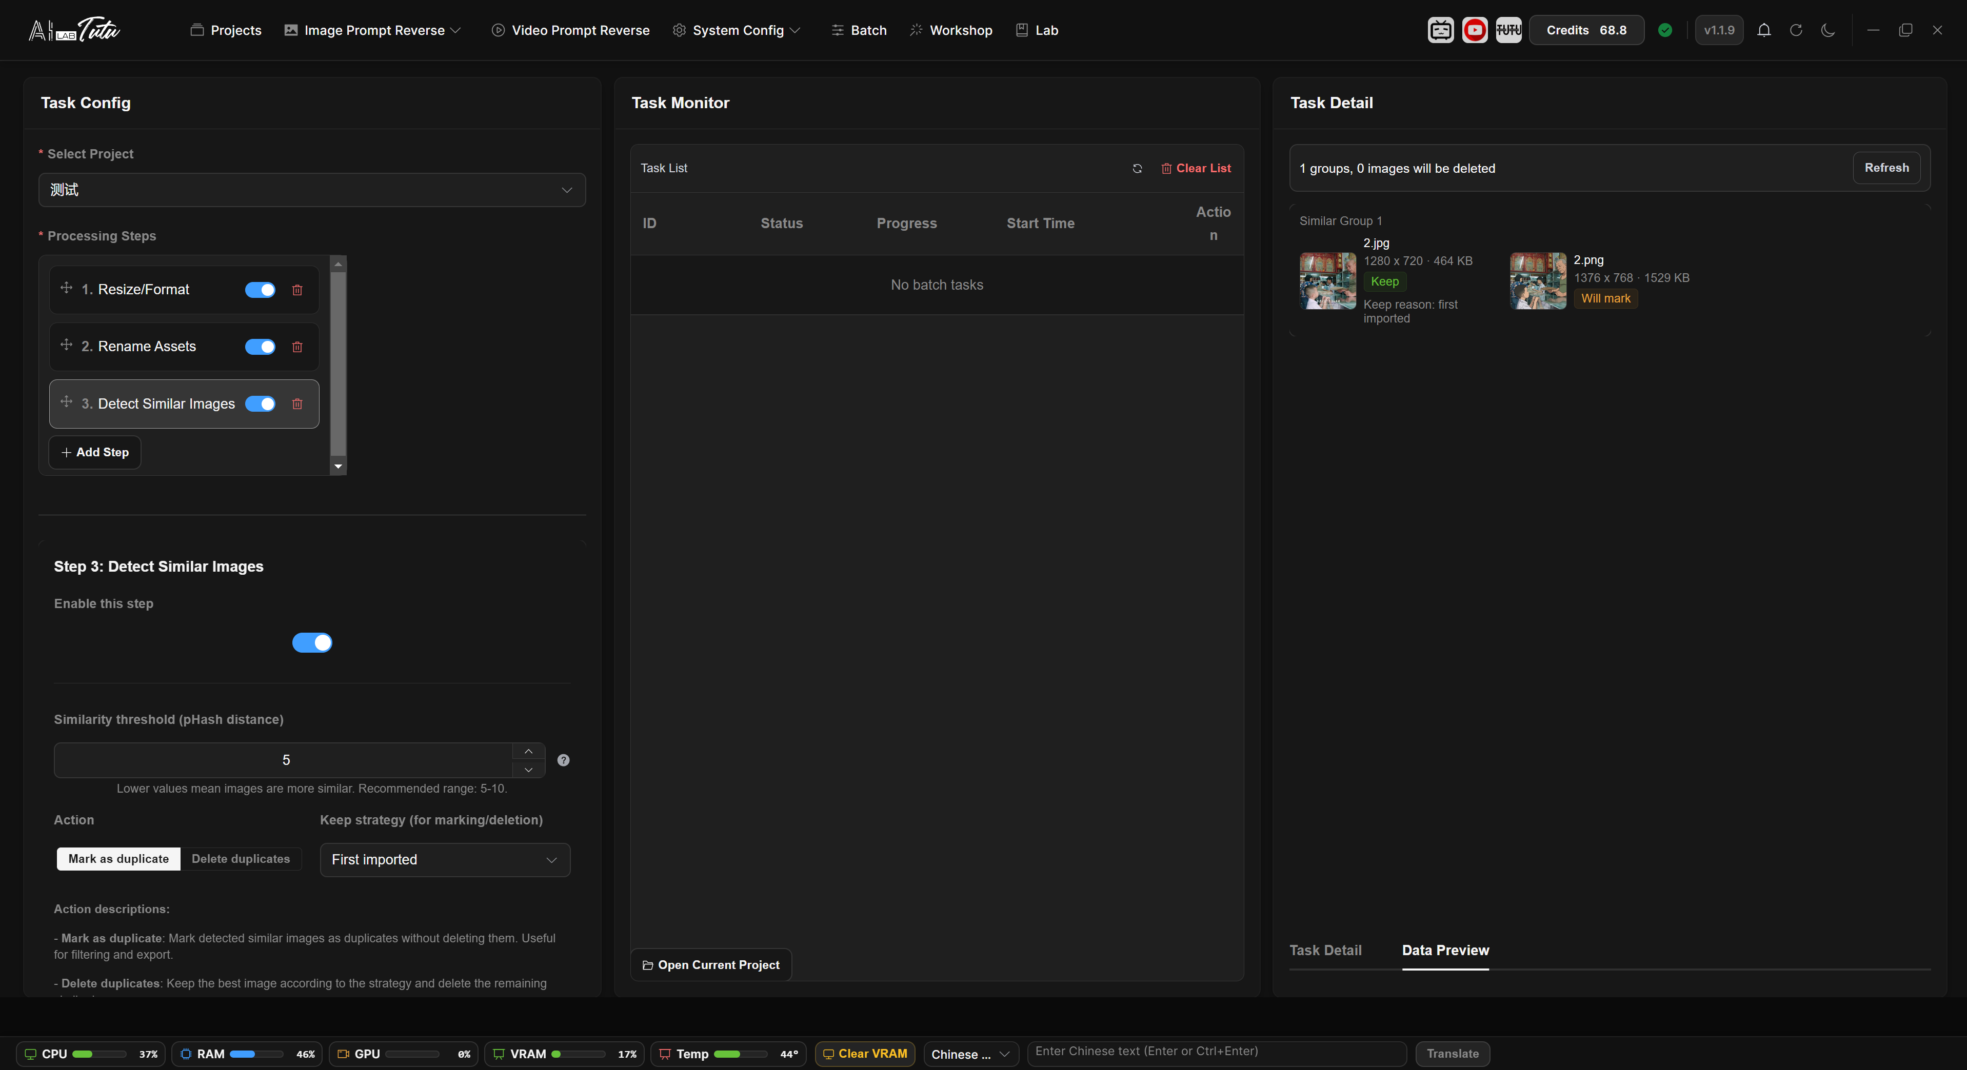1967x1070 pixels.
Task: Delete the Resize/Format step
Action: coord(297,290)
